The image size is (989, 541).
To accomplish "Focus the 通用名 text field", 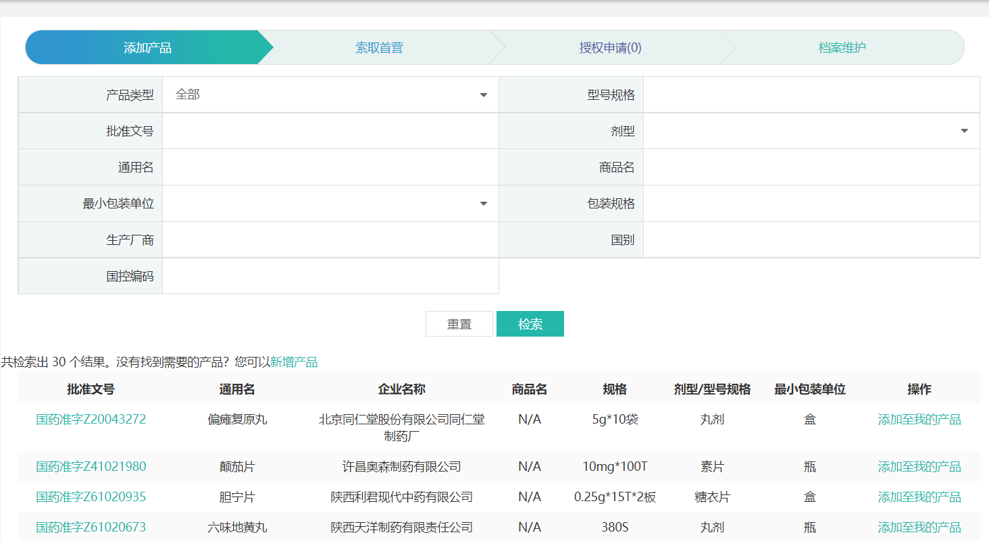I will (330, 167).
